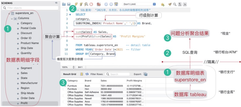Image resolution: width=241 pixels, height=107 pixels.
Task: Select the Sales column in the schema tree
Action: pyautogui.click(x=24, y=73)
